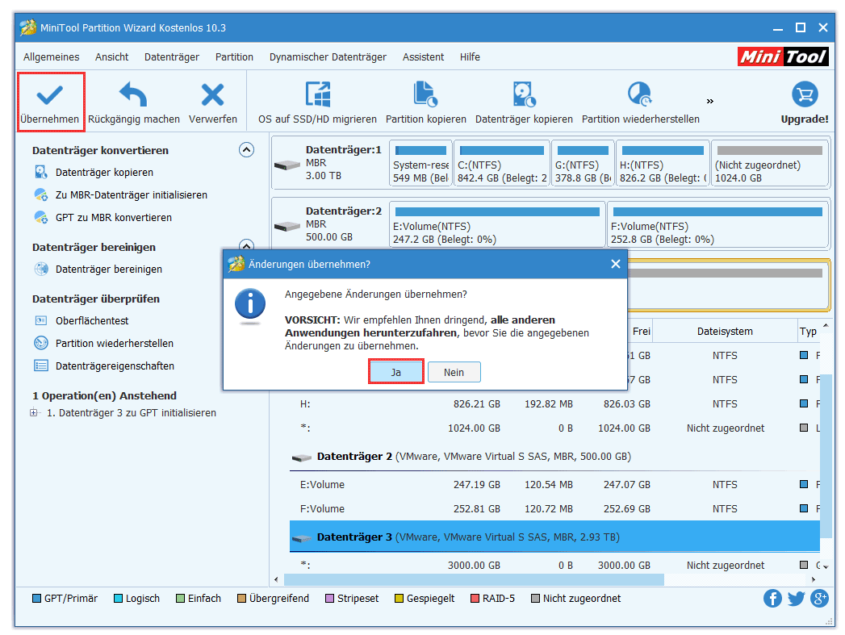845x635 pixels.
Task: Open the Assistent menu
Action: pos(423,57)
